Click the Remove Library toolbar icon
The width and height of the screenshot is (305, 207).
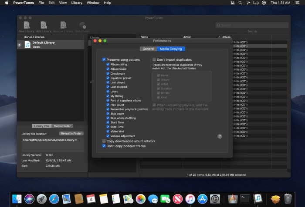(63, 25)
